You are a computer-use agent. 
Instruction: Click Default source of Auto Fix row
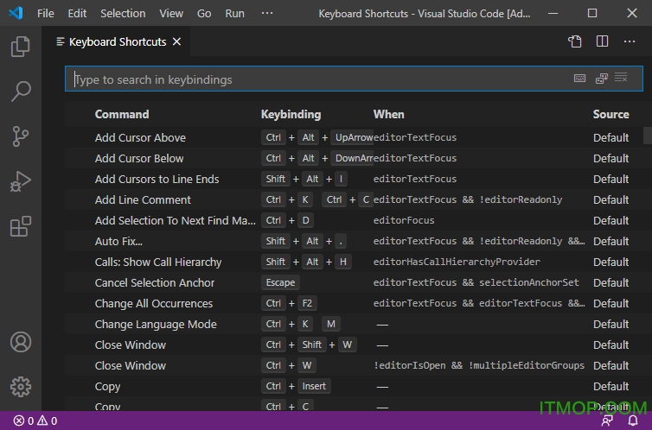(610, 241)
